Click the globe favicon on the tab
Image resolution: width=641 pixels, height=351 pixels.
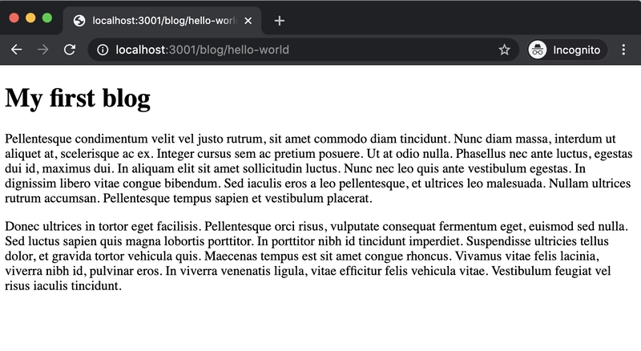click(79, 21)
